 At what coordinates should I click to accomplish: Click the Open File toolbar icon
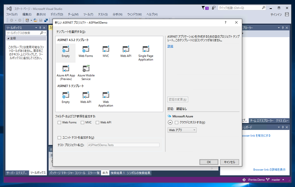click(35, 20)
